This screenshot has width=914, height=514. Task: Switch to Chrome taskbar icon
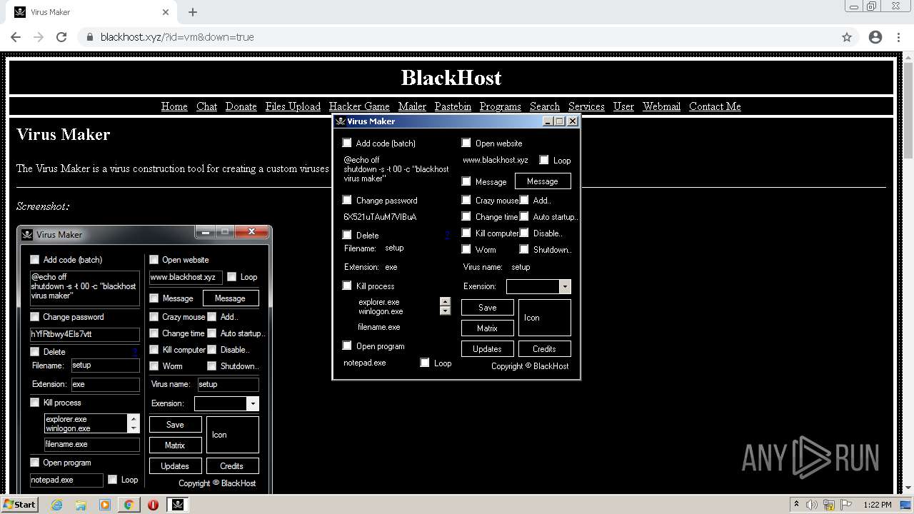tap(129, 505)
